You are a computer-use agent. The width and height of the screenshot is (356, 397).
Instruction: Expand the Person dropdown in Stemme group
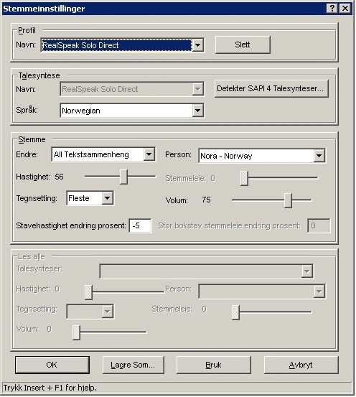click(319, 156)
